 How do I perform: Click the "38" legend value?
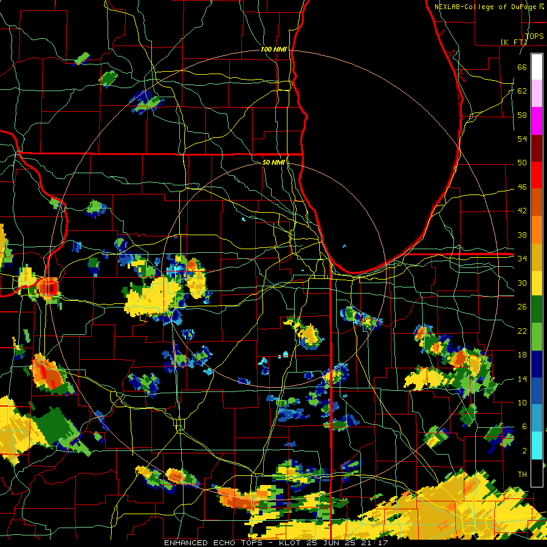click(x=522, y=235)
